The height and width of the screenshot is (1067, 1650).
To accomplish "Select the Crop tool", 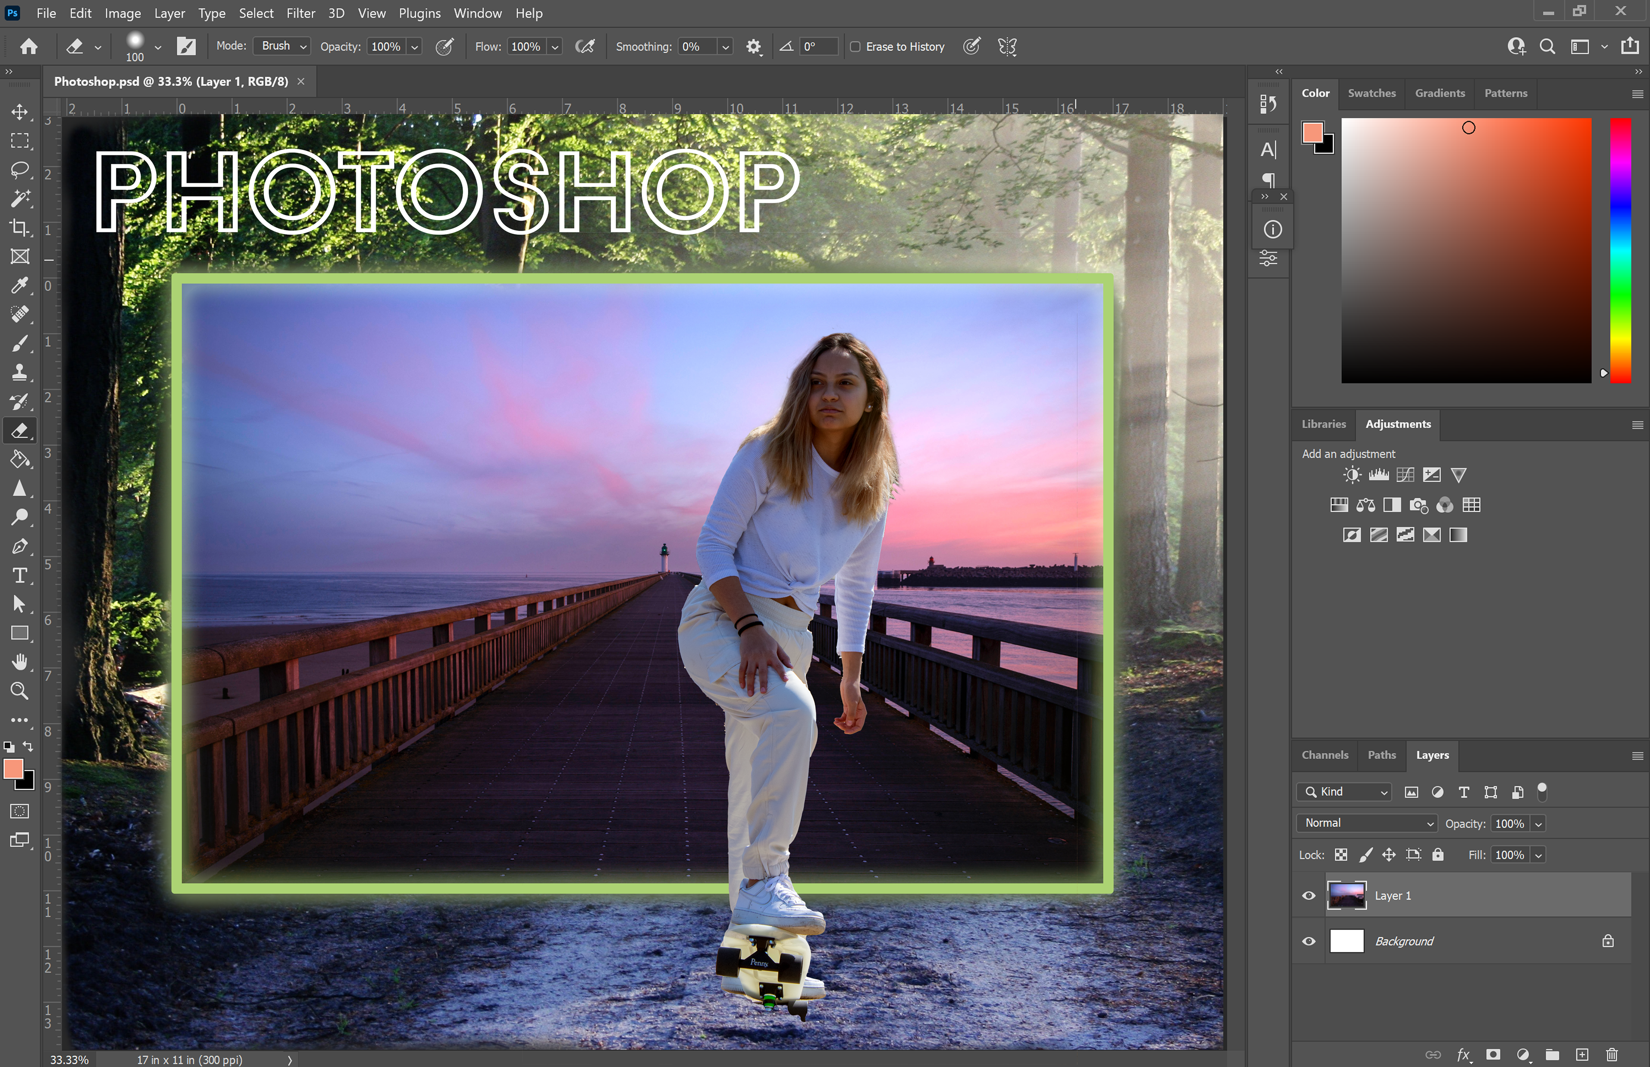I will click(x=20, y=227).
